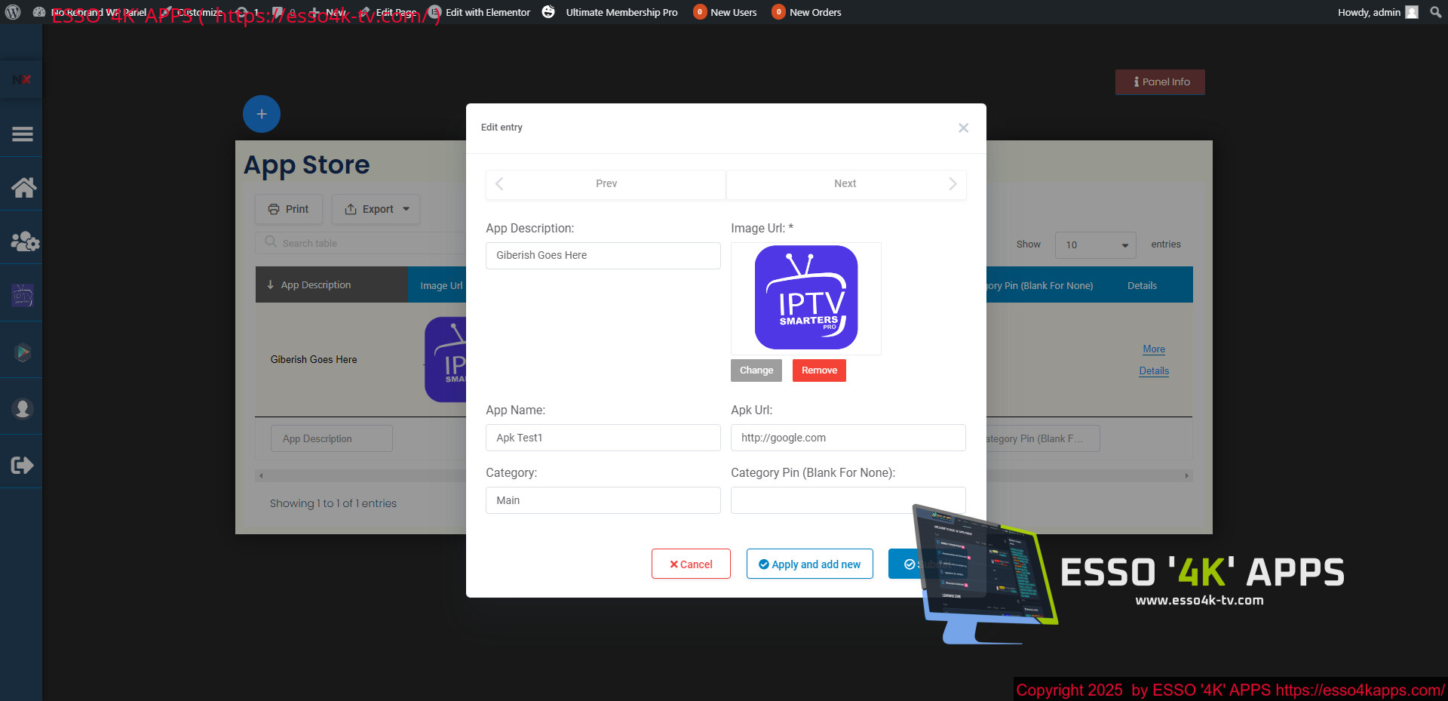Filter by App Description footer field
1448x701 pixels.
click(332, 438)
